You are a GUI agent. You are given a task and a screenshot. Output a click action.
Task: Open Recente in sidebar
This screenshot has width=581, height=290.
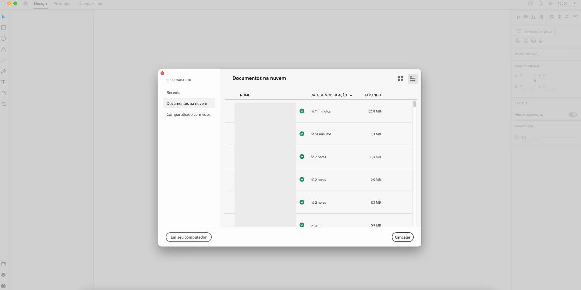(x=174, y=92)
